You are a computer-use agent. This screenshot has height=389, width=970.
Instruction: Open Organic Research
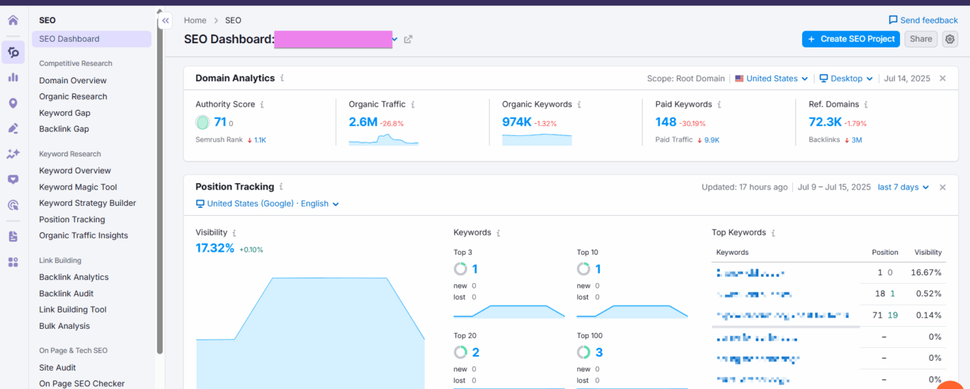(x=73, y=97)
